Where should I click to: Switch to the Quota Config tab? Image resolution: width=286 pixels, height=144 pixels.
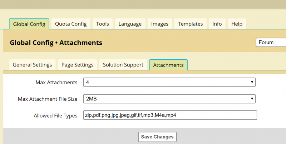pos(71,24)
